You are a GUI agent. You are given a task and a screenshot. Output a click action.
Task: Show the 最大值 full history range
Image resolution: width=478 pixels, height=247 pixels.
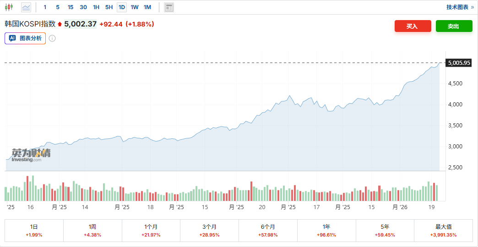pos(443,231)
